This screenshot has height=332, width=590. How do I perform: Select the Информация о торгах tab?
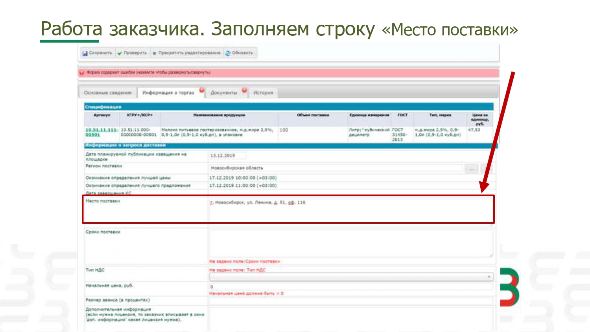[168, 93]
